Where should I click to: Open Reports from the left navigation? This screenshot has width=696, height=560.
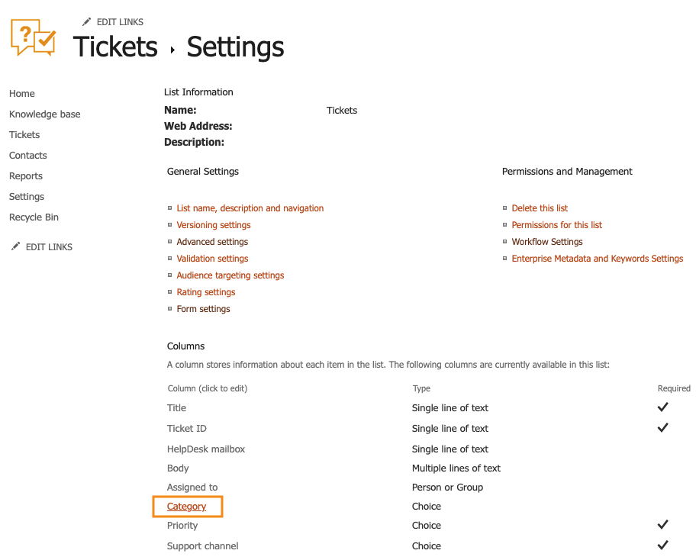point(26,176)
